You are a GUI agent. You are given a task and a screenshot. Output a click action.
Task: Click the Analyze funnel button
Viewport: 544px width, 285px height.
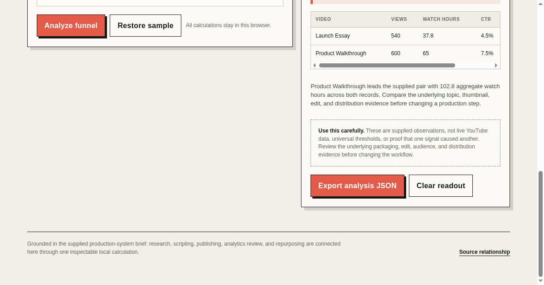(x=71, y=25)
